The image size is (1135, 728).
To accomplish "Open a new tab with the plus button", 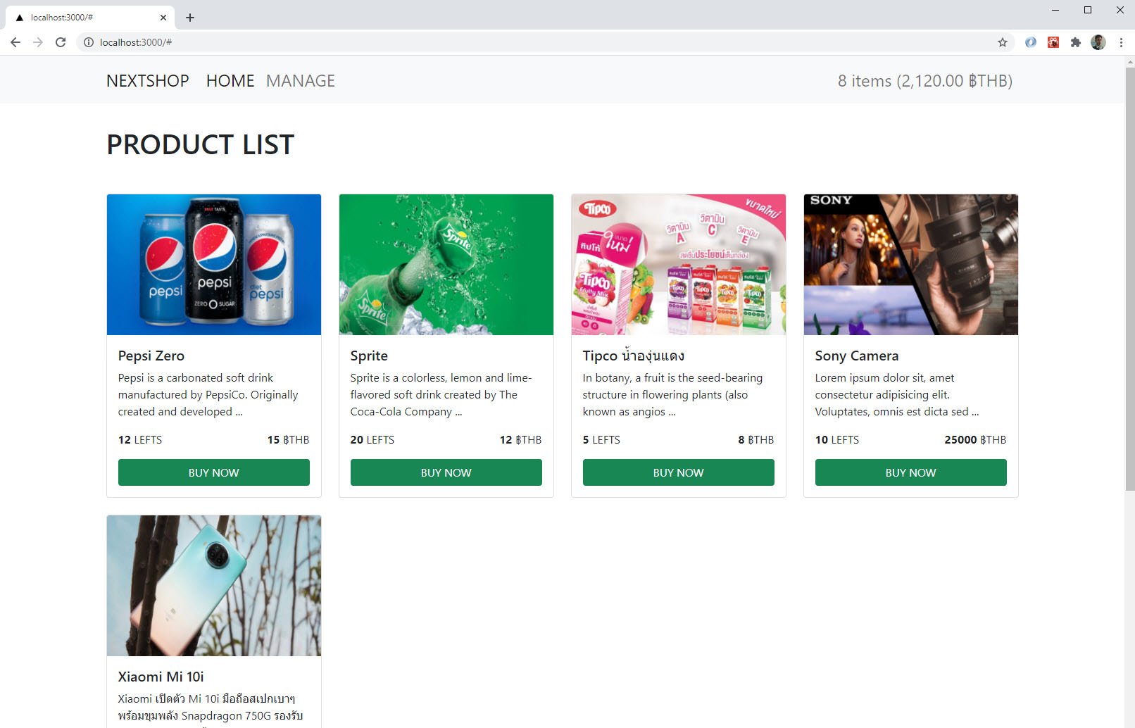I will point(190,18).
